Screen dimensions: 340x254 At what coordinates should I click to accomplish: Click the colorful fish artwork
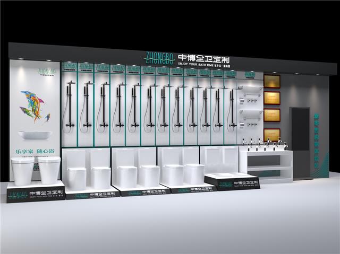click(33, 104)
